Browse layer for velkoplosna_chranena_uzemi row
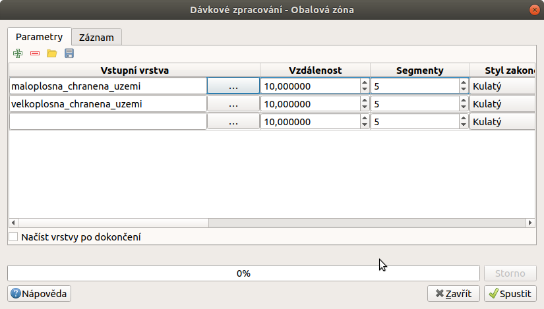This screenshot has height=309, width=544. (x=233, y=104)
